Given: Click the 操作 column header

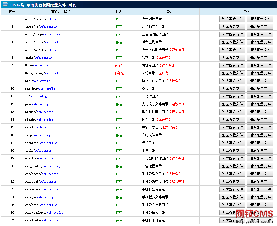Looking at the screenshot, I should (246, 12).
